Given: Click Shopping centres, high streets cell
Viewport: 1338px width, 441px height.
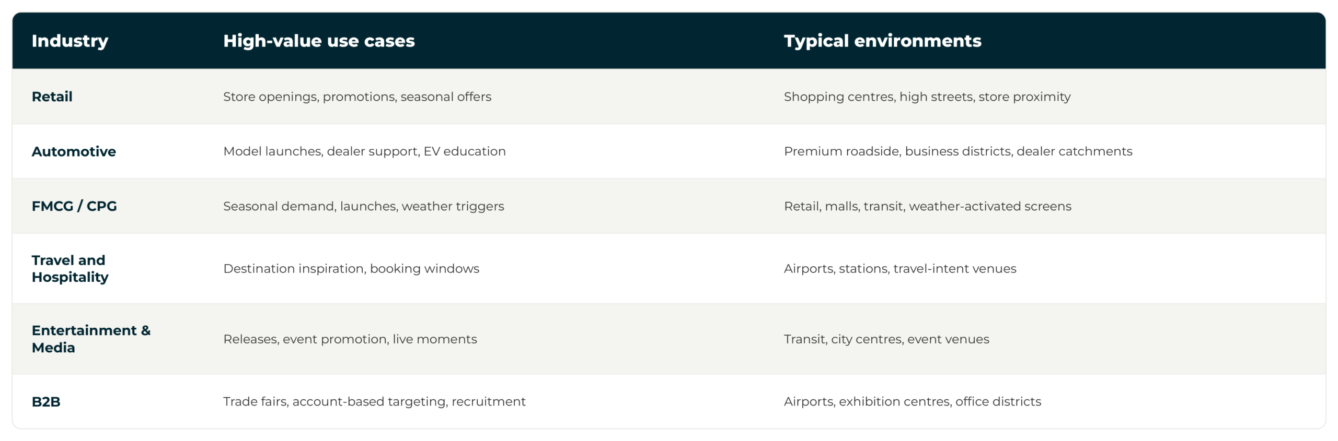Looking at the screenshot, I should pos(927,97).
